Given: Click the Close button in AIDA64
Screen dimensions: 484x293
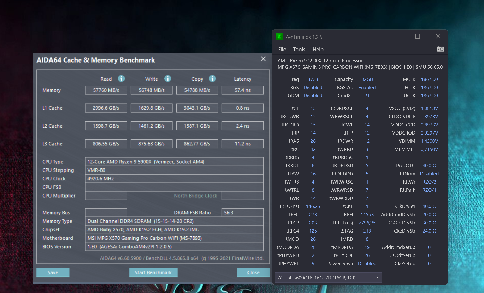Looking at the screenshot, I should tap(253, 273).
